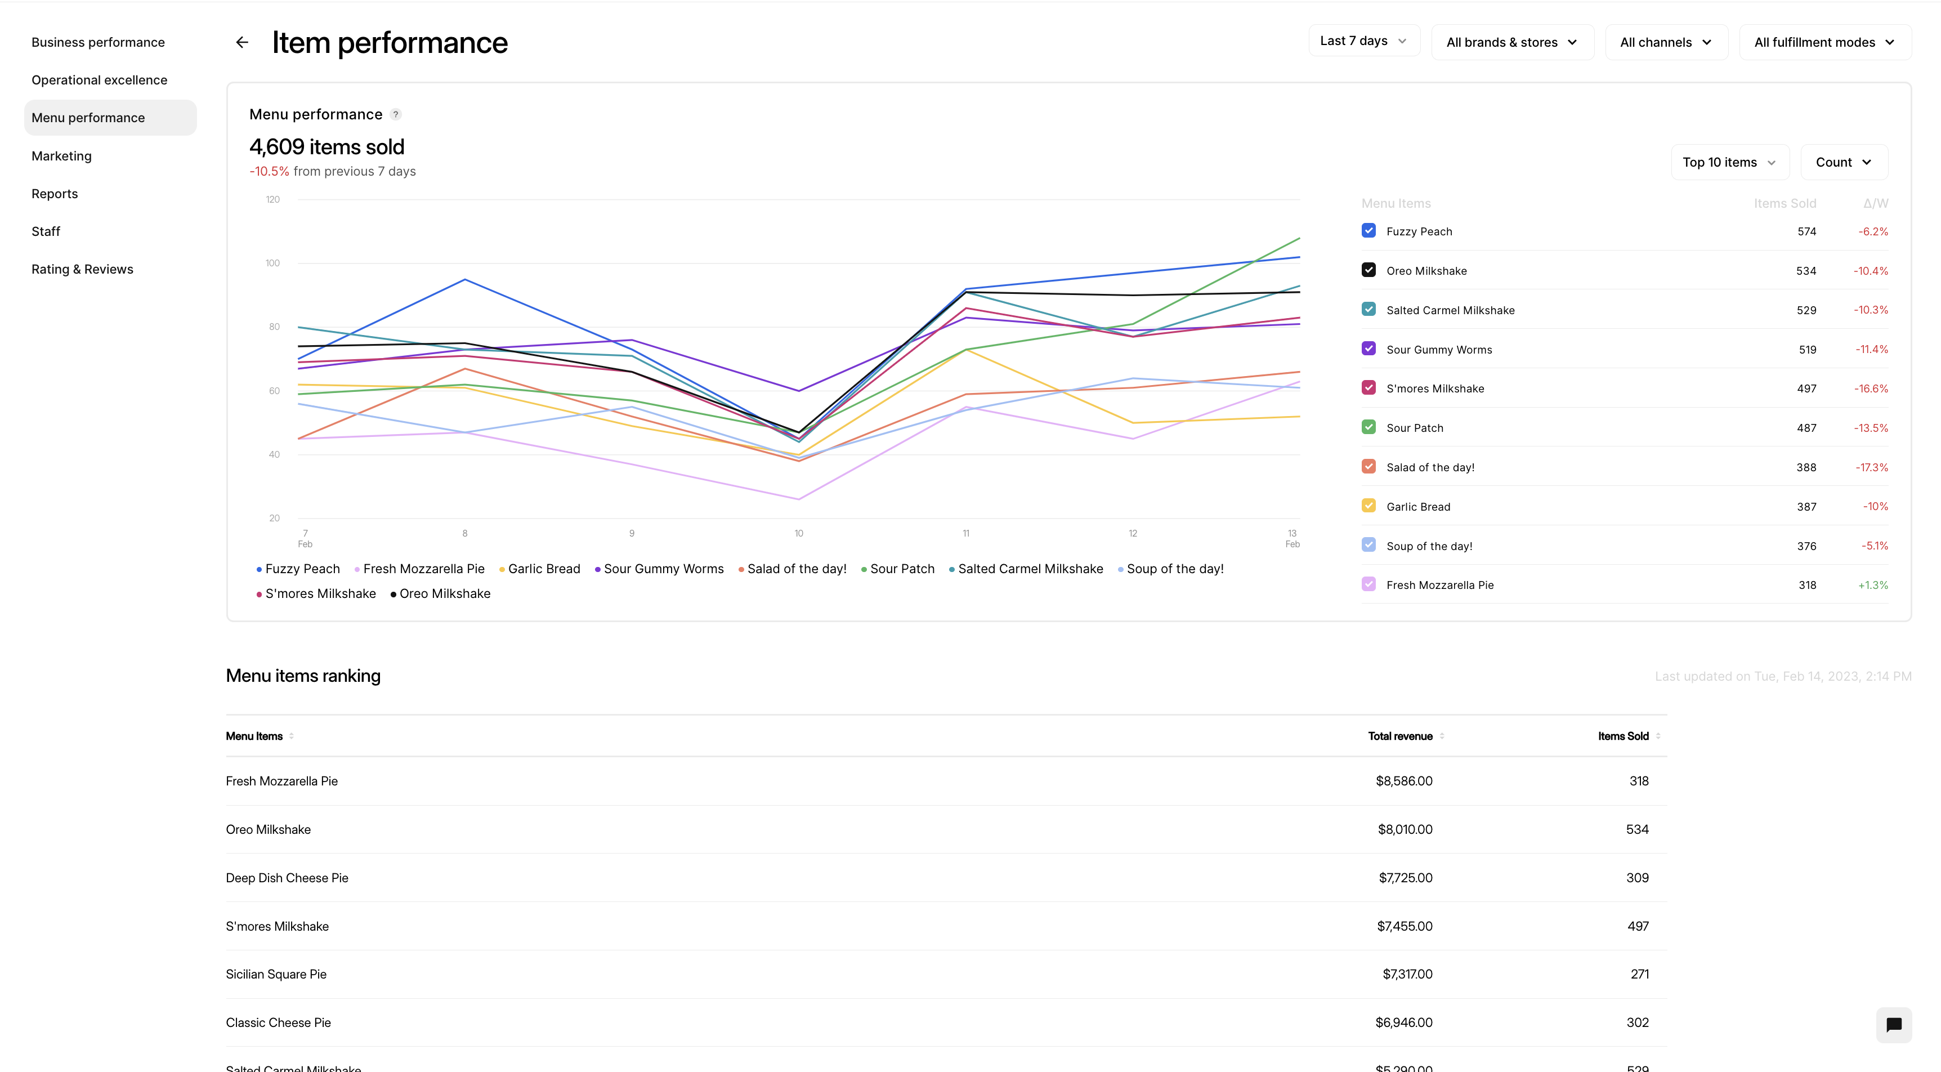Click the $7,455.00 revenue value
1941x1072 pixels.
coord(1405,926)
